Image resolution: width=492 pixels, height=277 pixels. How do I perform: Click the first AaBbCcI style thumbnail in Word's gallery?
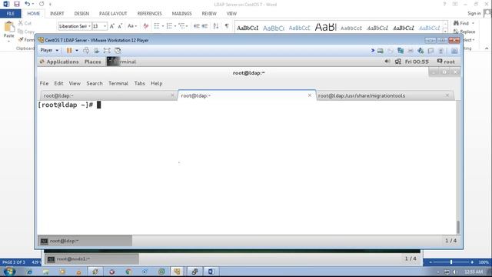(x=248, y=28)
